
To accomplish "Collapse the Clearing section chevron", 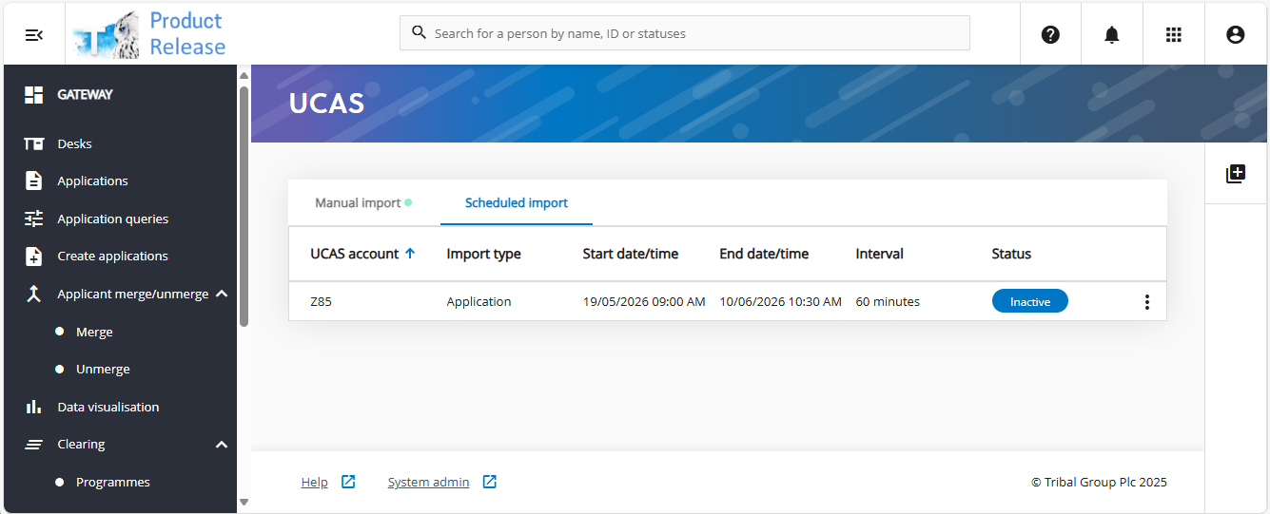I will pyautogui.click(x=222, y=445).
